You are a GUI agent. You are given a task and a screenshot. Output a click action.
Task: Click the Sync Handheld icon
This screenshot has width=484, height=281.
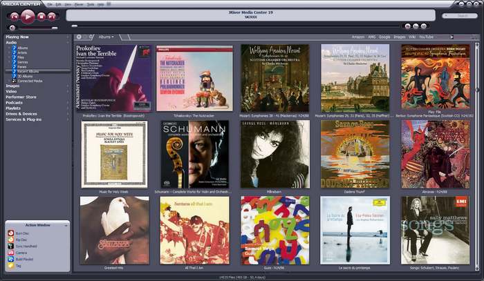pyautogui.click(x=11, y=246)
